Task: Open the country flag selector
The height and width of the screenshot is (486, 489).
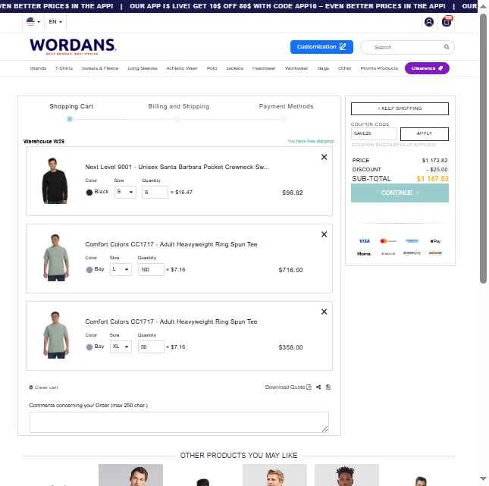Action: point(33,22)
